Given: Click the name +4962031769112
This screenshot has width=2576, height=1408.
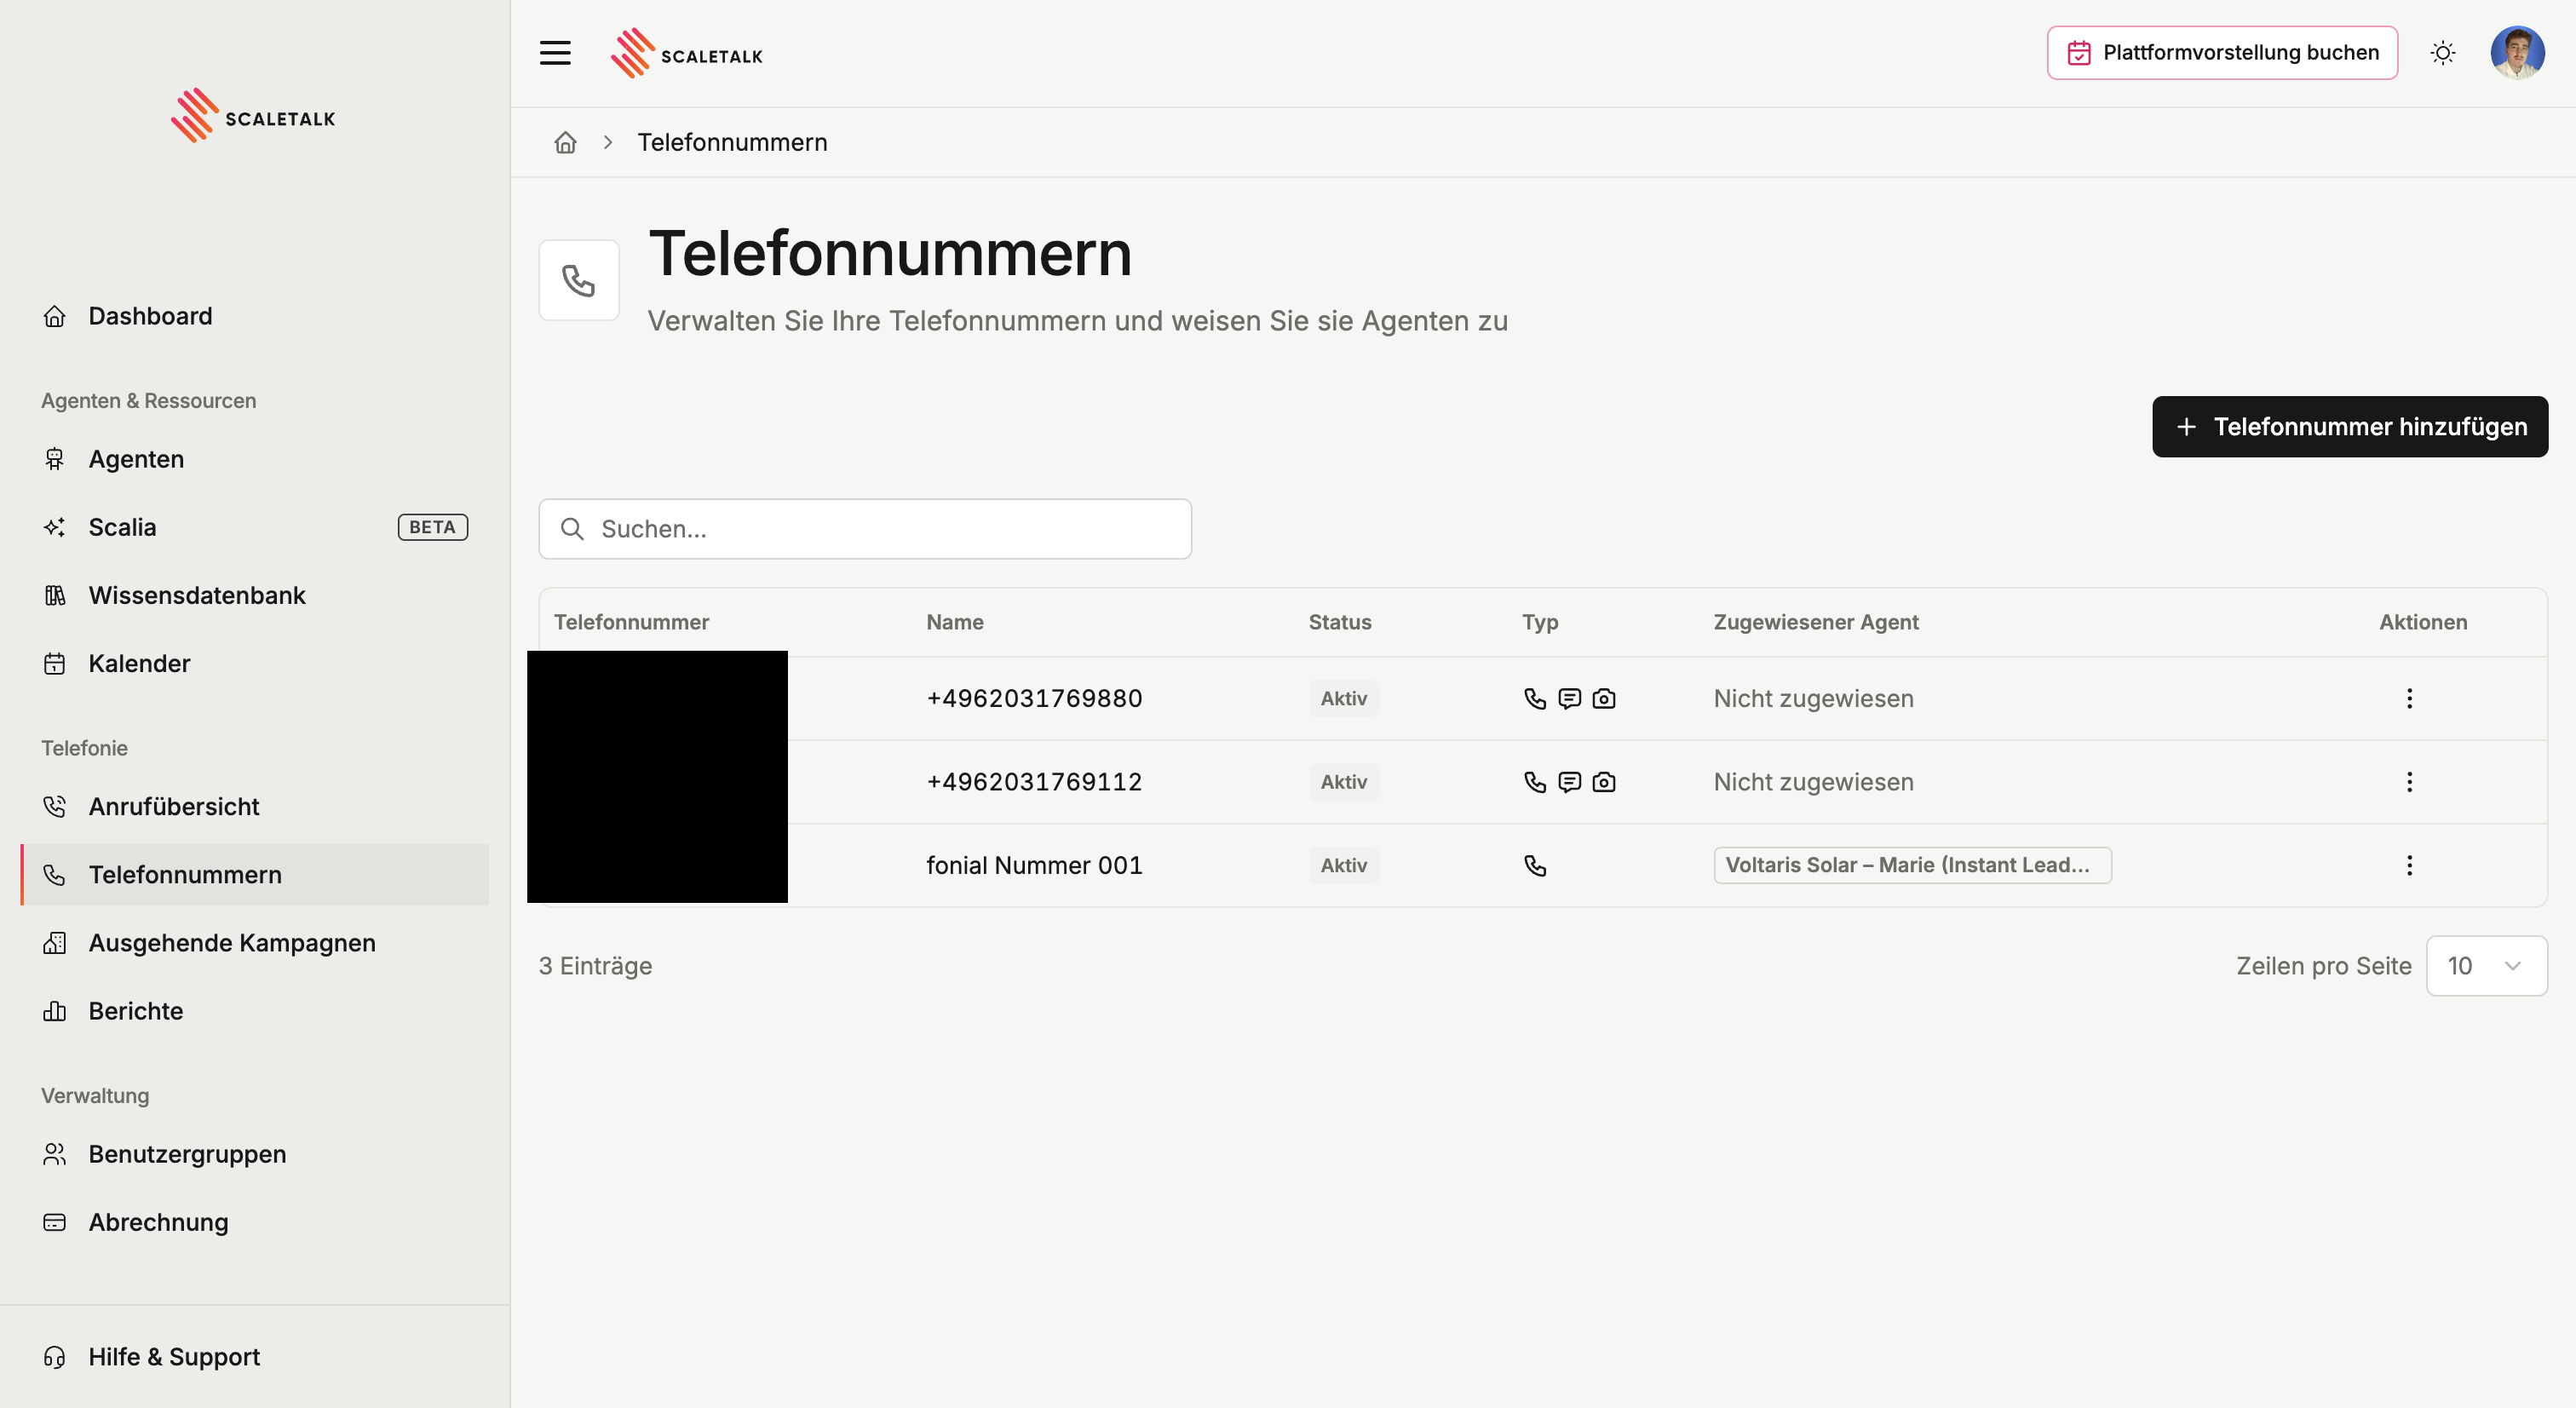Looking at the screenshot, I should pos(1034,782).
